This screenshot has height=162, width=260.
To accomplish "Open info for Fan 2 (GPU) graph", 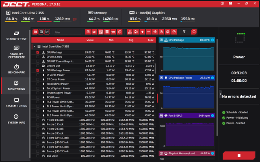I will click(x=212, y=115).
